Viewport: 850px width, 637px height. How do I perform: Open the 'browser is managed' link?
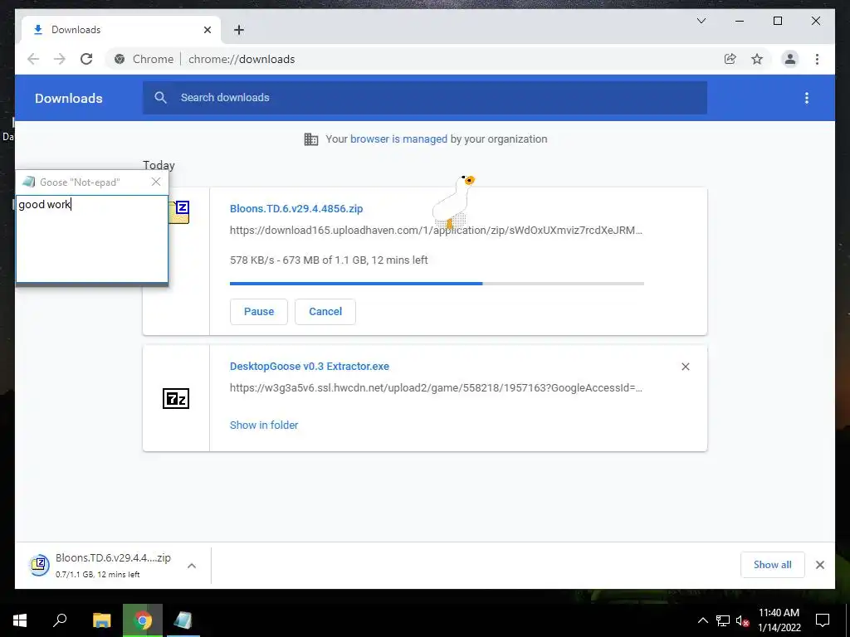pyautogui.click(x=398, y=139)
